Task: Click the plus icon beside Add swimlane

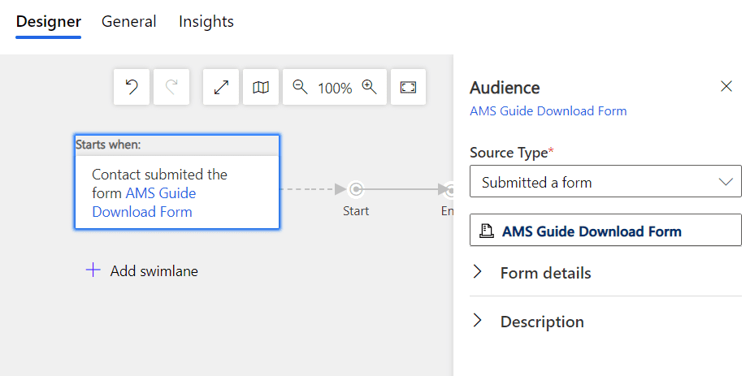Action: 93,270
